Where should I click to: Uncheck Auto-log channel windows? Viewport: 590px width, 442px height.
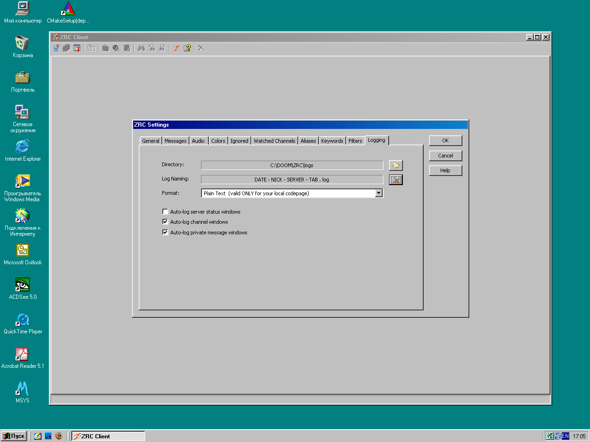[x=165, y=222]
